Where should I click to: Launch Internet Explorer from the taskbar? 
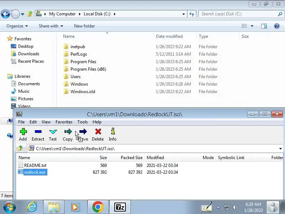pos(32,207)
